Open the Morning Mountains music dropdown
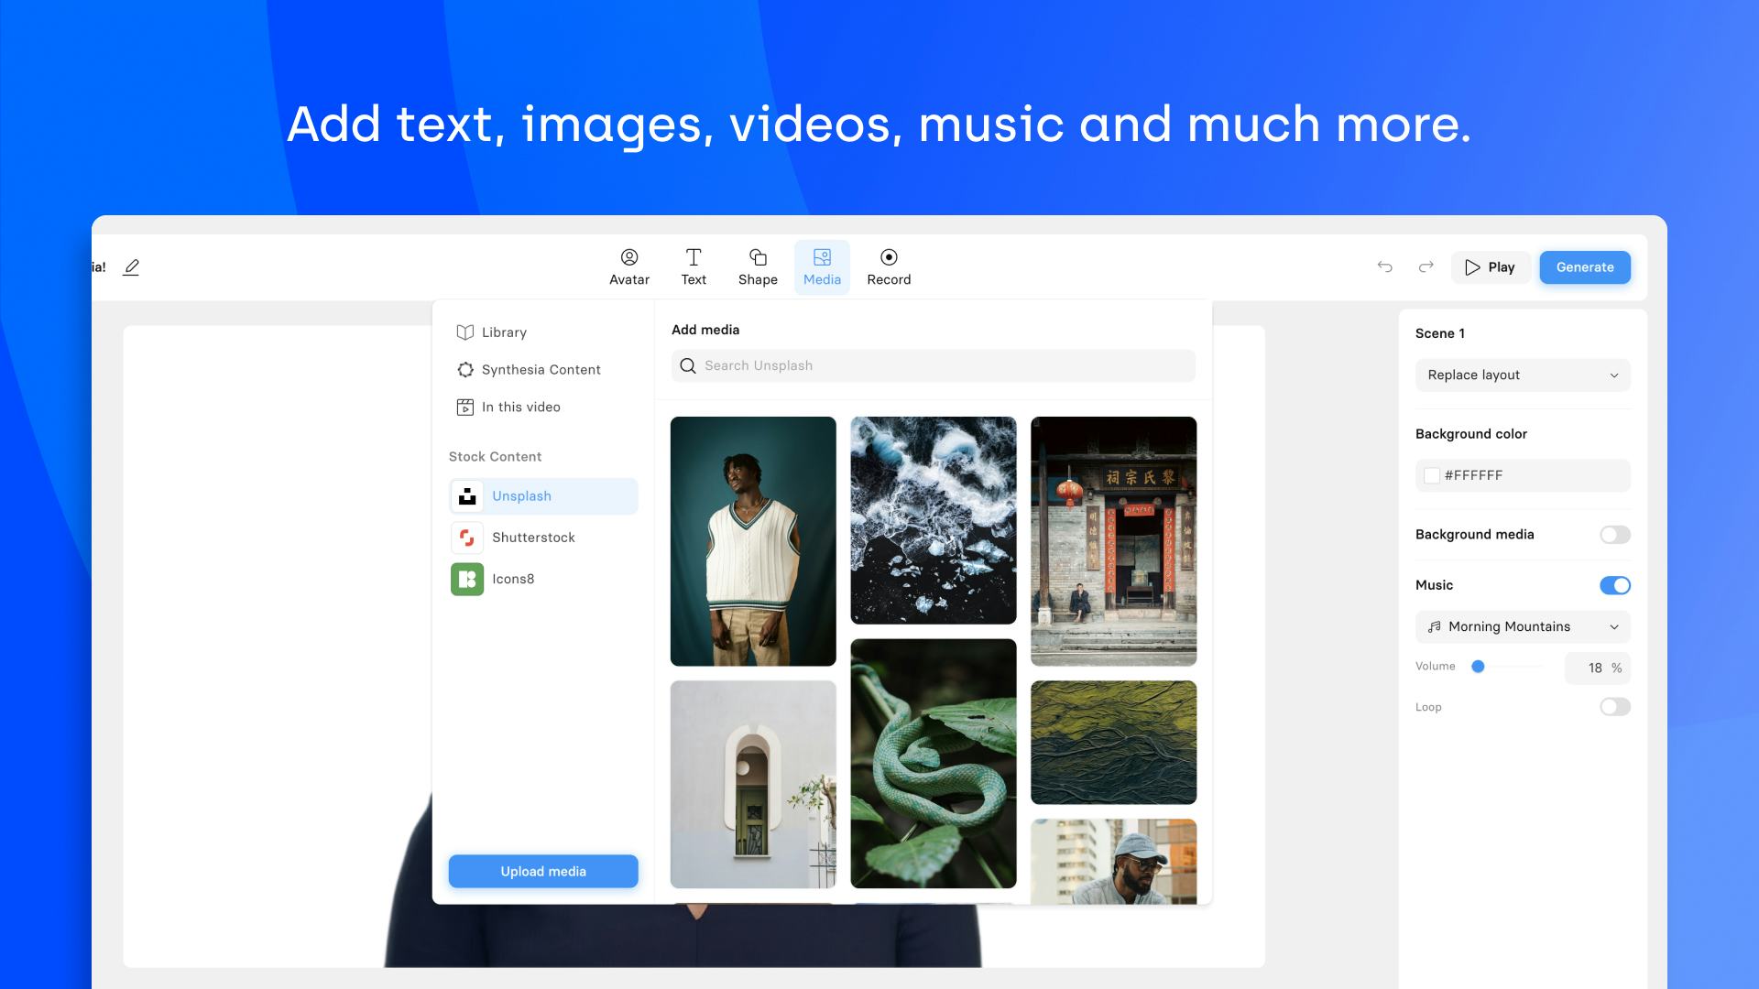Viewport: 1759px width, 989px height. click(x=1522, y=627)
